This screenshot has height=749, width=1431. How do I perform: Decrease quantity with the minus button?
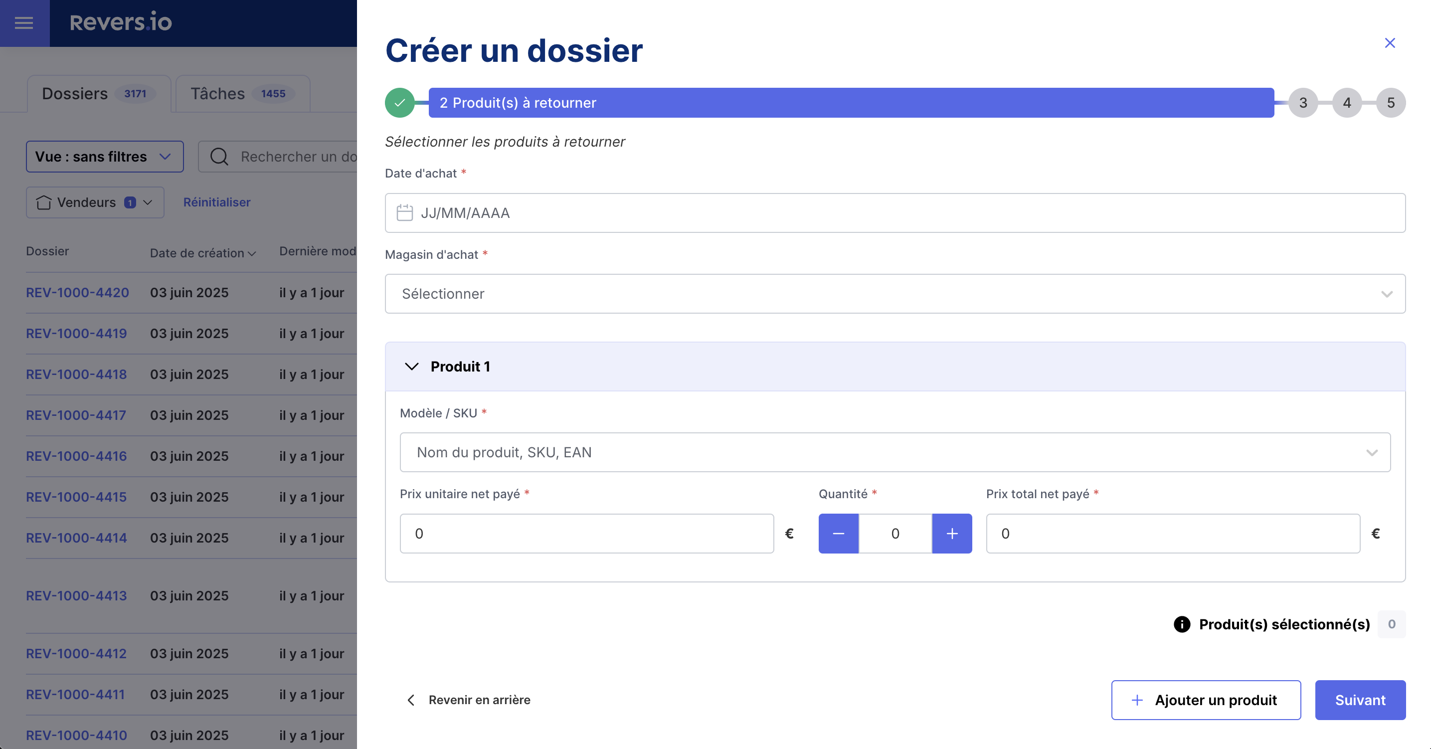838,534
